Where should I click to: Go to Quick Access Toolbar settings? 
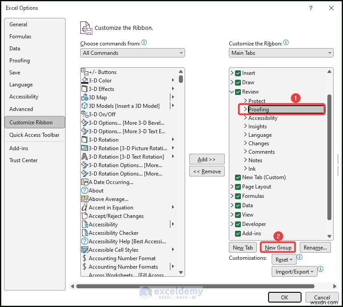[x=34, y=135]
